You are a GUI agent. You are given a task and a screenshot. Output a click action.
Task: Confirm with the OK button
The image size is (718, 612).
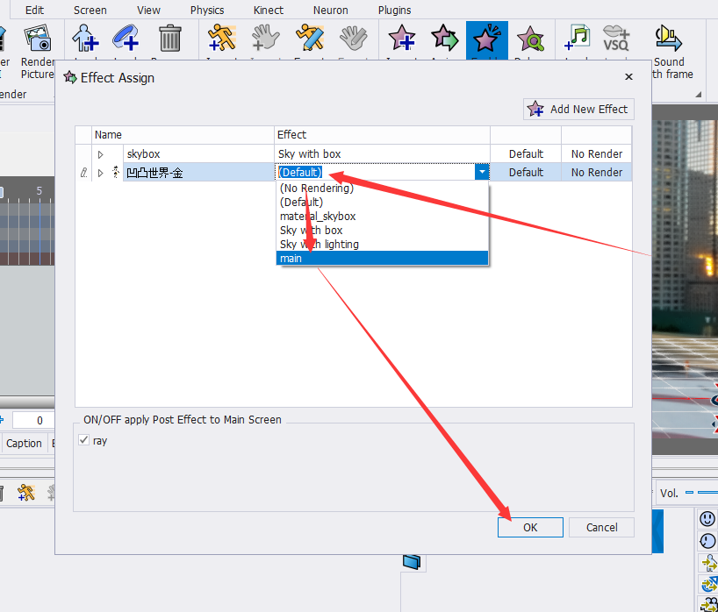530,527
